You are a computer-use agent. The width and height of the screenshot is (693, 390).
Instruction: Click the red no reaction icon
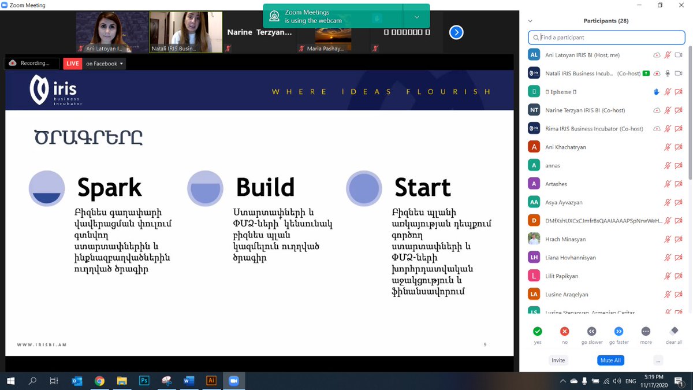(565, 332)
